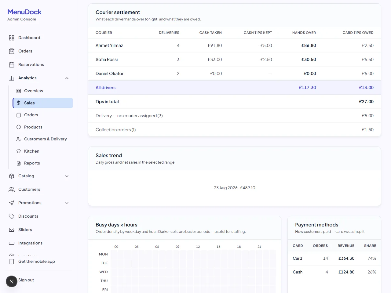Image resolution: width=391 pixels, height=293 pixels.
Task: Open the Integrations page
Action: [39, 243]
